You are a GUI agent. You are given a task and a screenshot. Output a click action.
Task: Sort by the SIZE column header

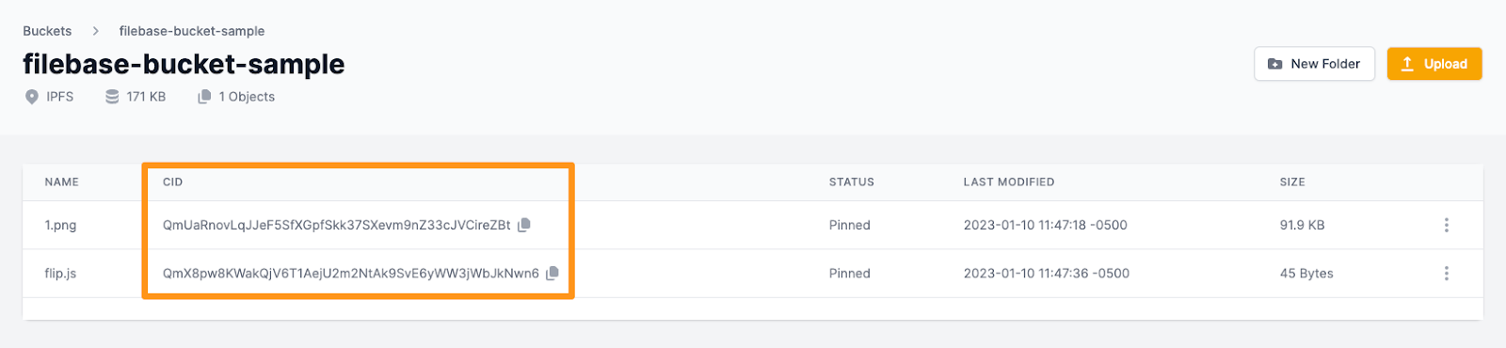pos(1292,182)
